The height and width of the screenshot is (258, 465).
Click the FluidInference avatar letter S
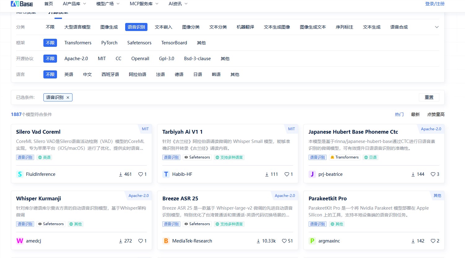tap(20, 174)
